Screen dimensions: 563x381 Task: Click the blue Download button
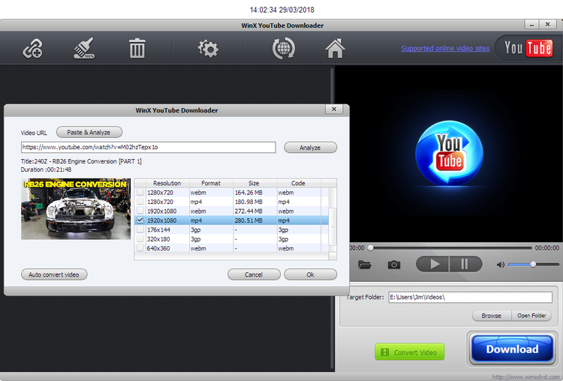[x=512, y=349]
